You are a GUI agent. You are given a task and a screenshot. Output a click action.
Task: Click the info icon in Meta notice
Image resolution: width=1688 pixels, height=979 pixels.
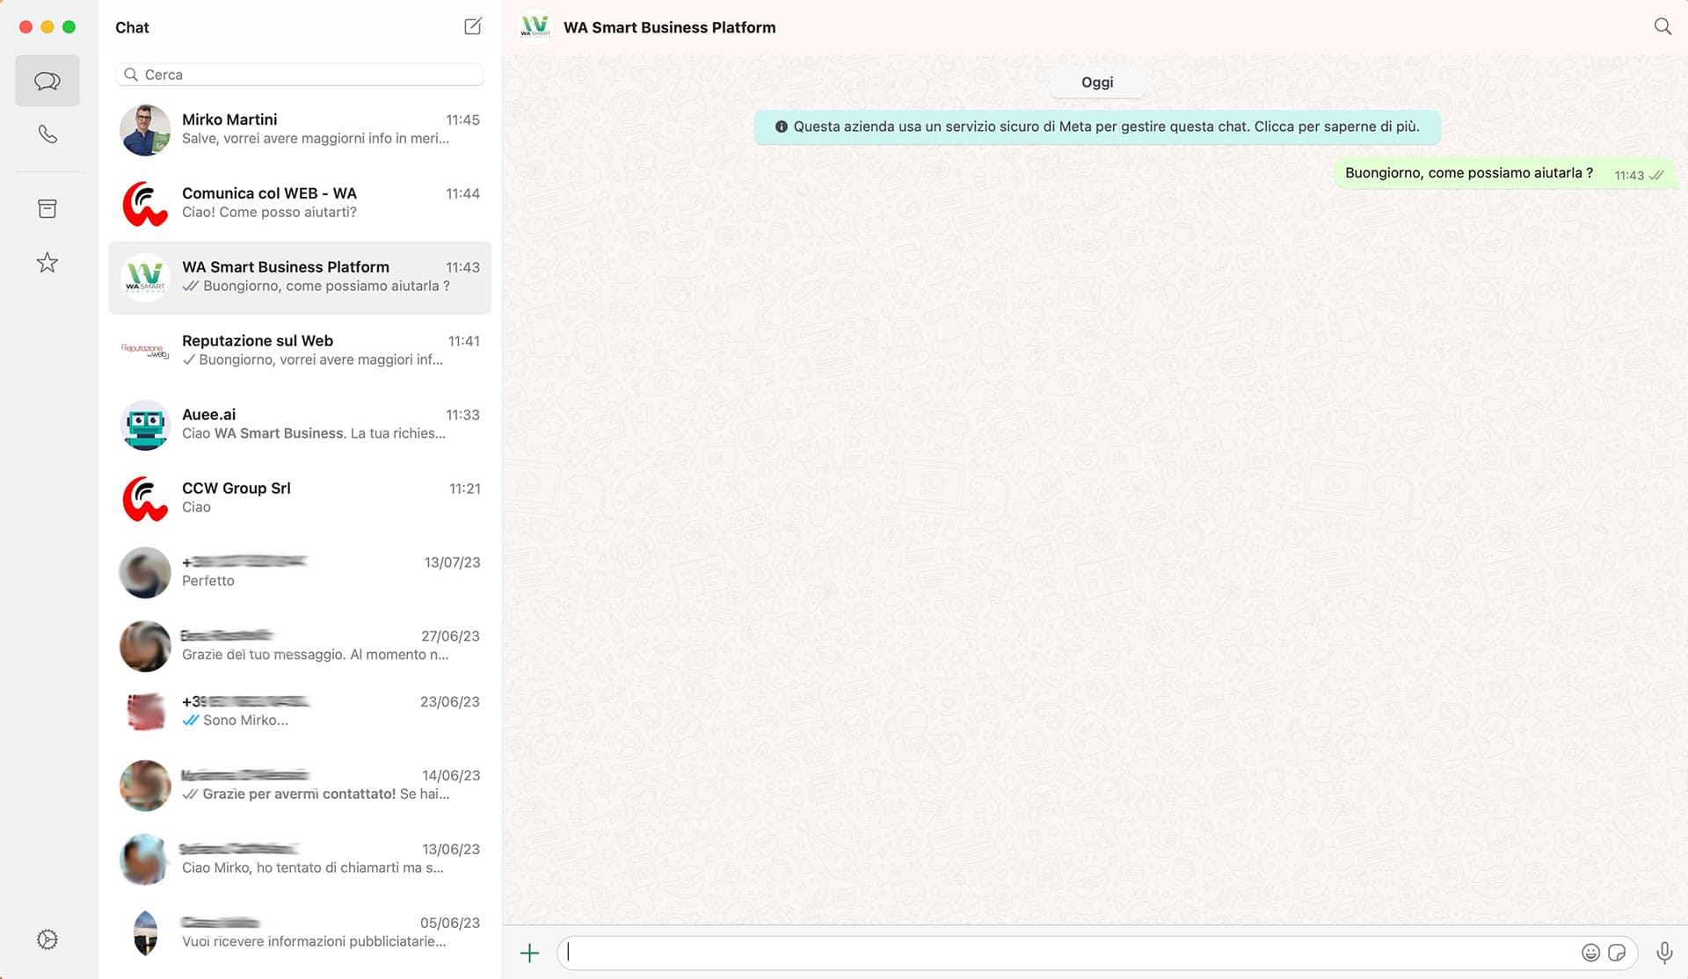(x=781, y=127)
